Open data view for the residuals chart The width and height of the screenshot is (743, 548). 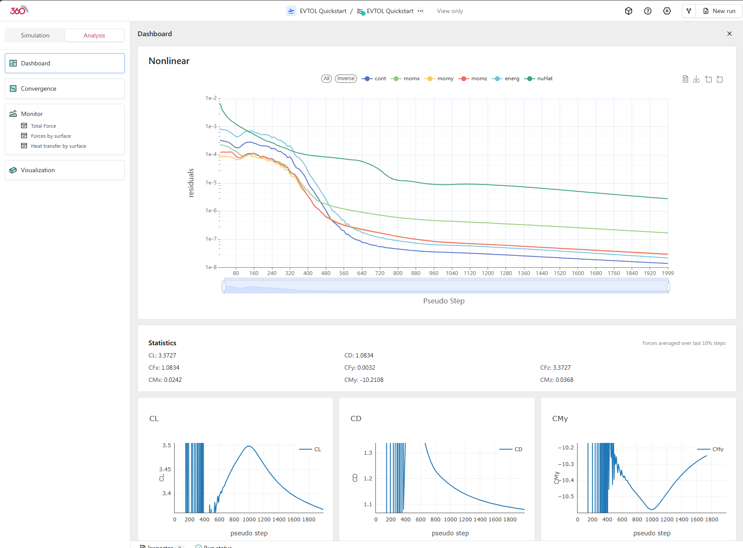pyautogui.click(x=685, y=79)
